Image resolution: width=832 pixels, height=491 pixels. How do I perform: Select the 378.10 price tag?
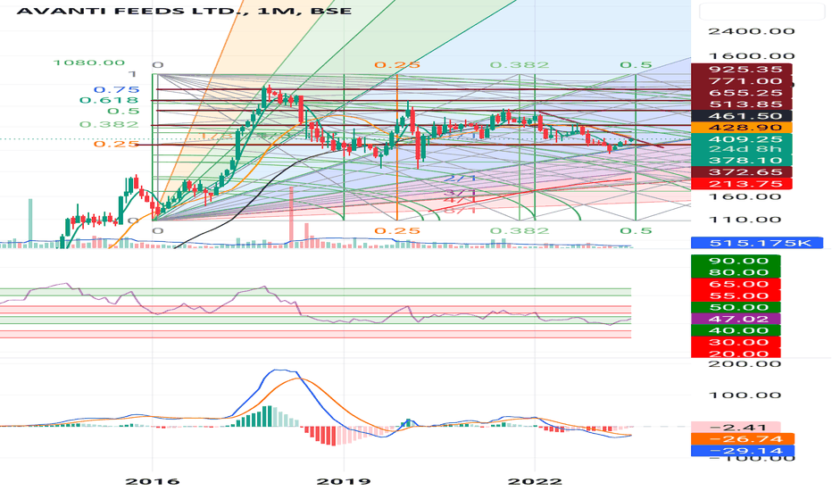[742, 161]
